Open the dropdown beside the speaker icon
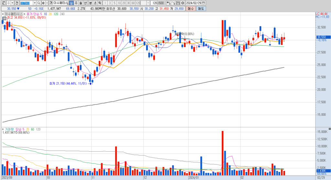 47,3
